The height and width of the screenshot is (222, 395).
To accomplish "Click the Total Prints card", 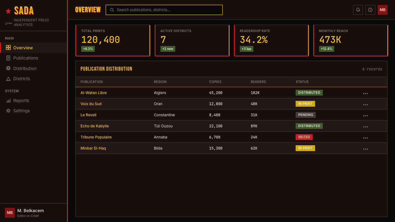I will click(113, 40).
